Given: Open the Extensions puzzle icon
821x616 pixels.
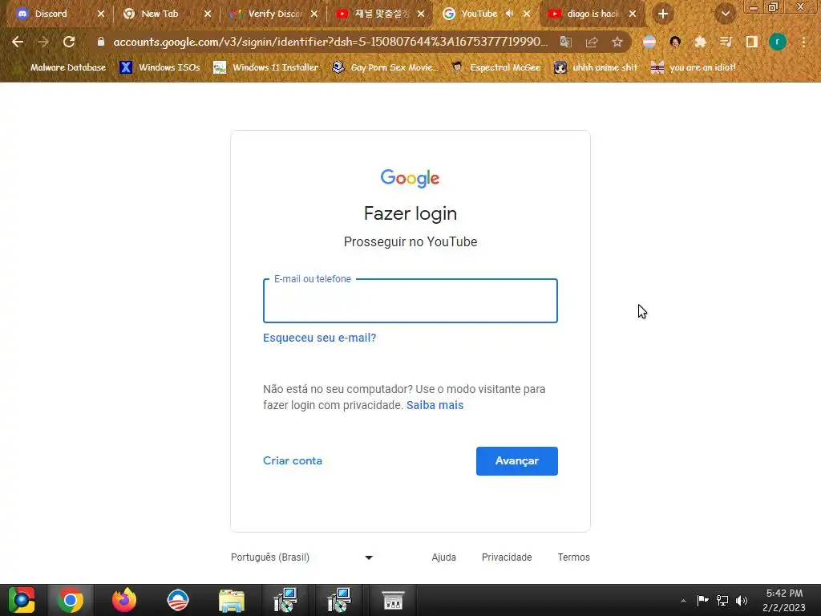Looking at the screenshot, I should 700,42.
